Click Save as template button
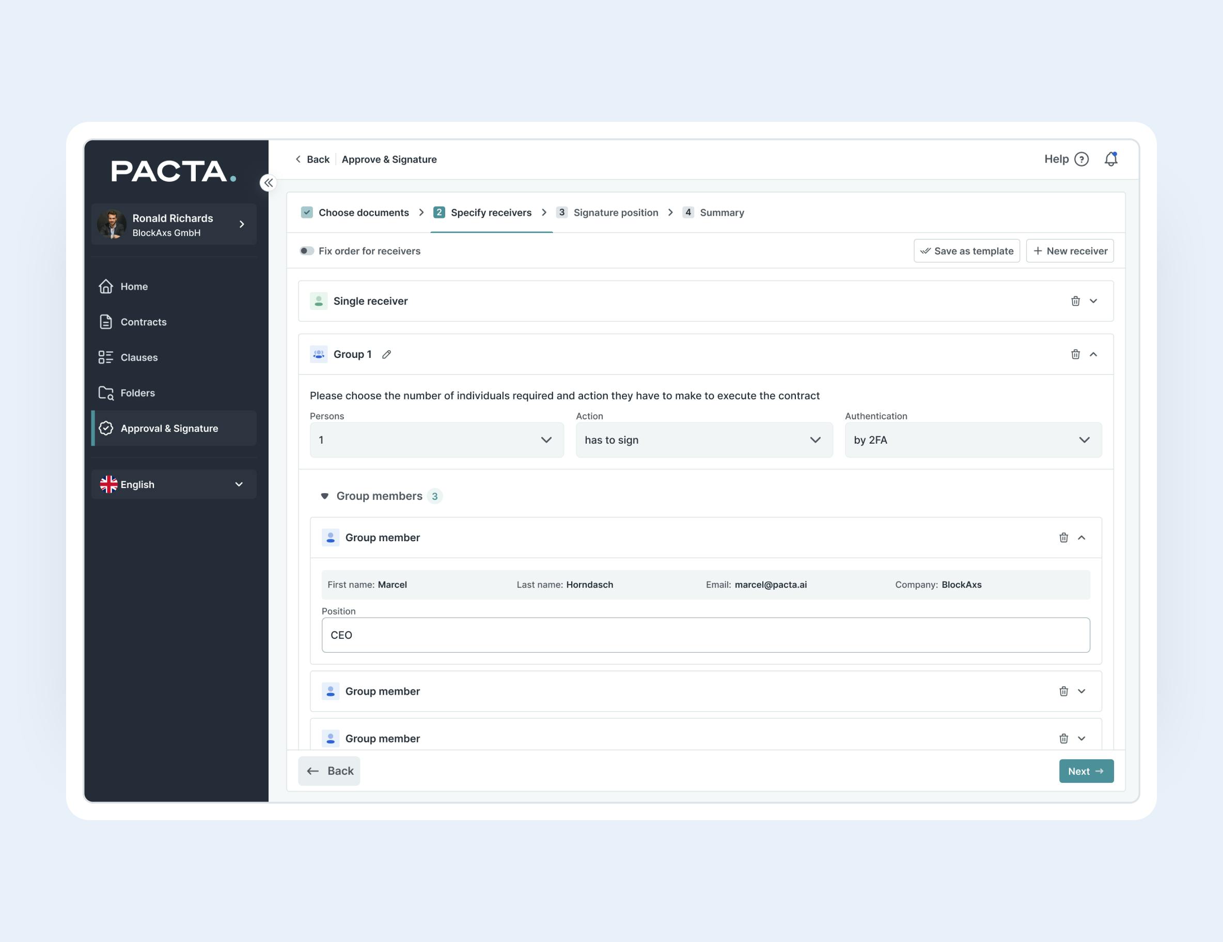 tap(966, 251)
